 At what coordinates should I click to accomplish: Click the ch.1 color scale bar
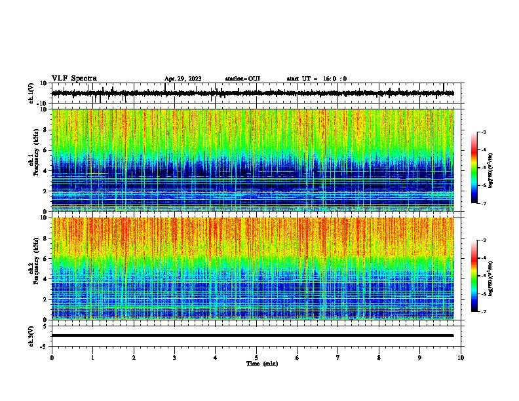point(474,168)
